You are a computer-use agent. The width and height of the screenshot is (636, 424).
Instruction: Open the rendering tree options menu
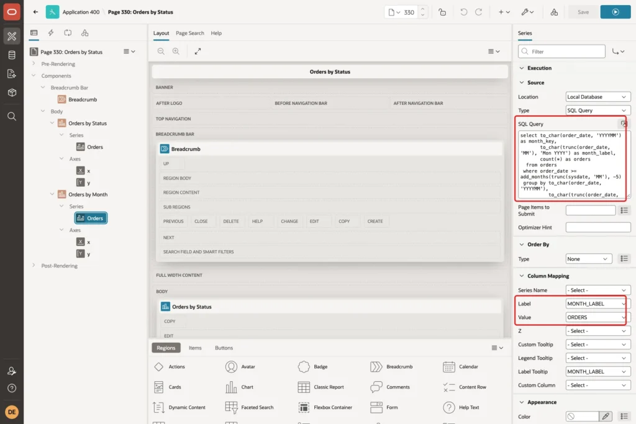[129, 52]
